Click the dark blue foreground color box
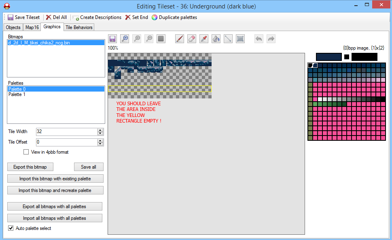 point(329,57)
